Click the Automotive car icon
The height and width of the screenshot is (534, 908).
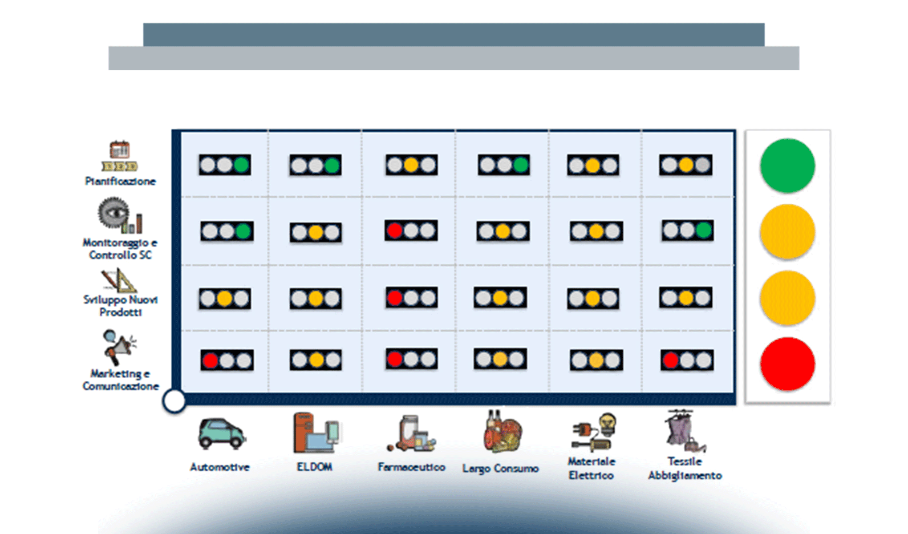(221, 433)
